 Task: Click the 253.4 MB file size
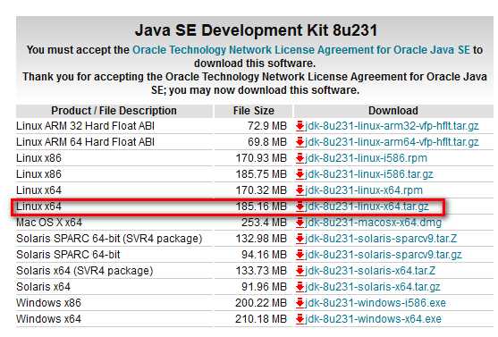264,223
